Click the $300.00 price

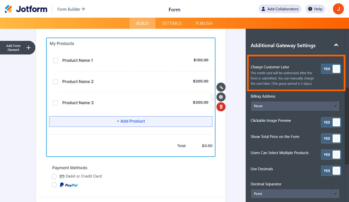point(201,102)
